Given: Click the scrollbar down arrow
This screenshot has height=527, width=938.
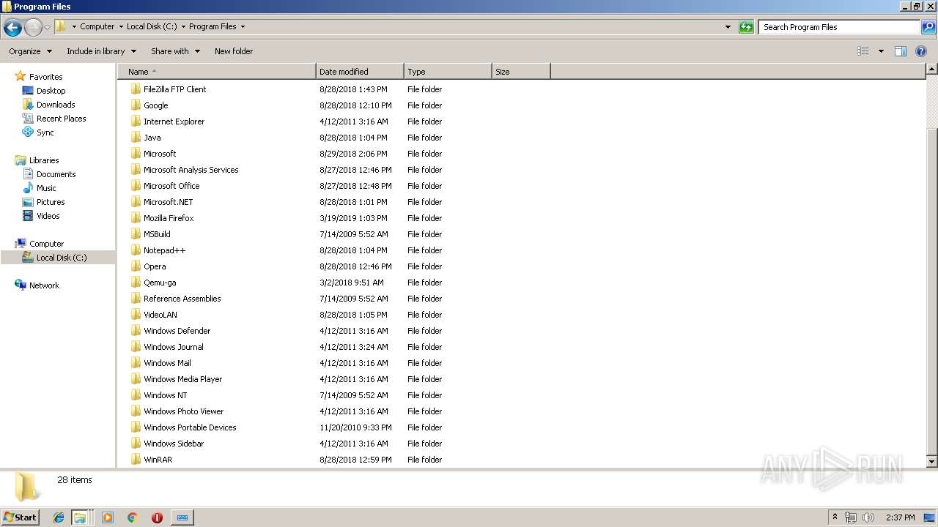Looking at the screenshot, I should pyautogui.click(x=932, y=462).
